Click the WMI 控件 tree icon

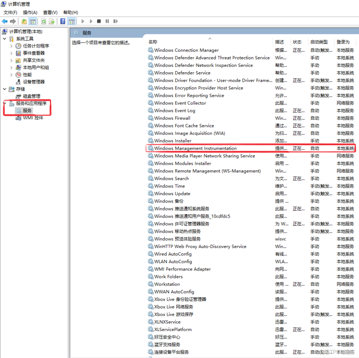[18, 118]
